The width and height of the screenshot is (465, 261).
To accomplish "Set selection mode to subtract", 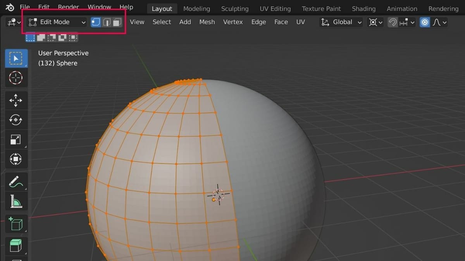I will 52,38.
